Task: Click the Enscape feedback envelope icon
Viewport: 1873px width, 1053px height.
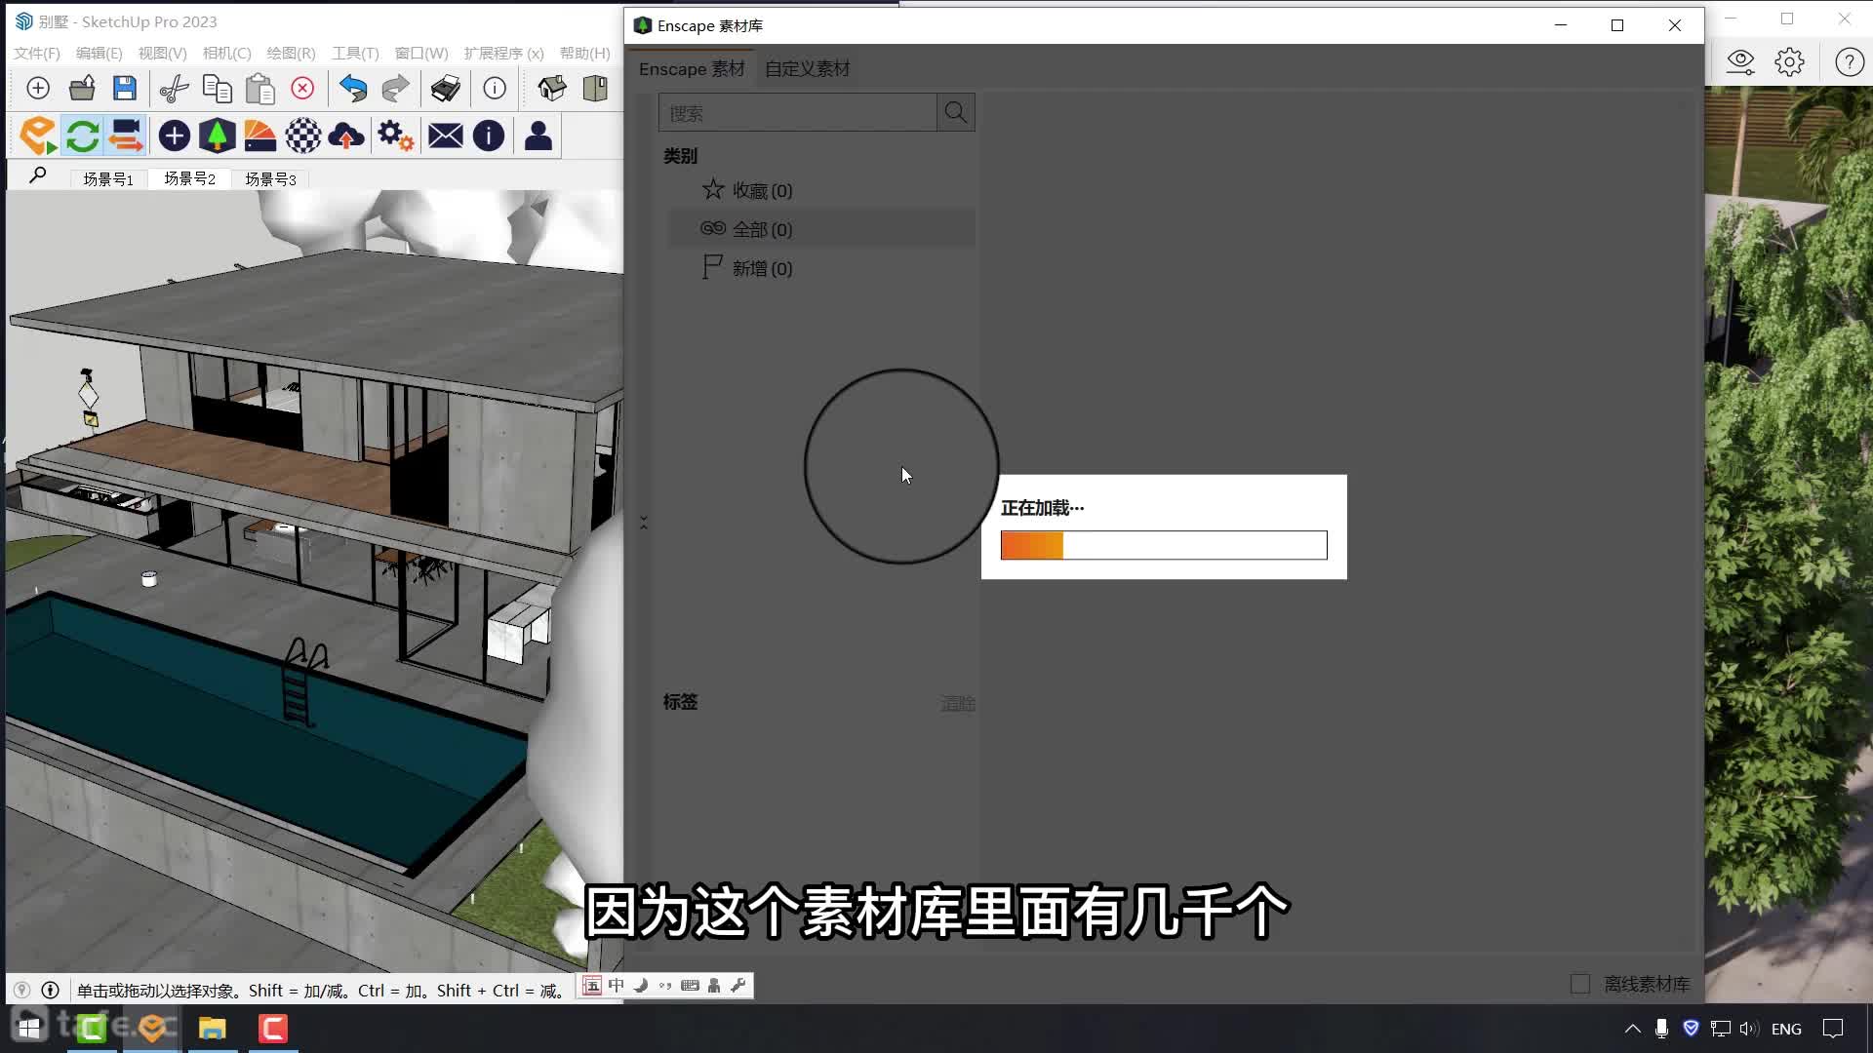Action: click(446, 136)
